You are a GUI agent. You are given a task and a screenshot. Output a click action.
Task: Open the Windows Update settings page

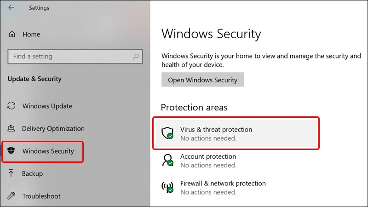tap(47, 106)
